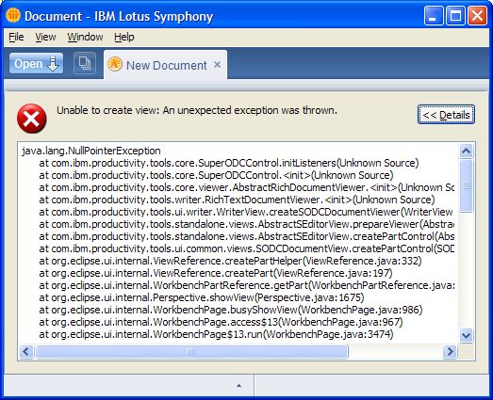
Task: Click the horizontal scrollbar right arrow
Action: 450,351
